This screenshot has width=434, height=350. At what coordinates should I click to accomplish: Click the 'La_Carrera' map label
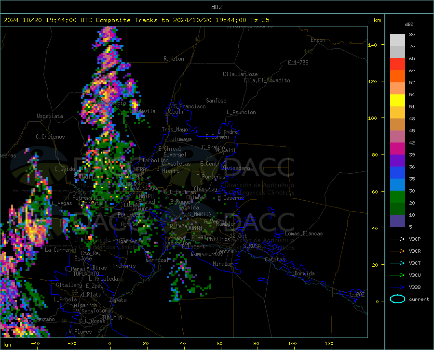pyautogui.click(x=59, y=250)
